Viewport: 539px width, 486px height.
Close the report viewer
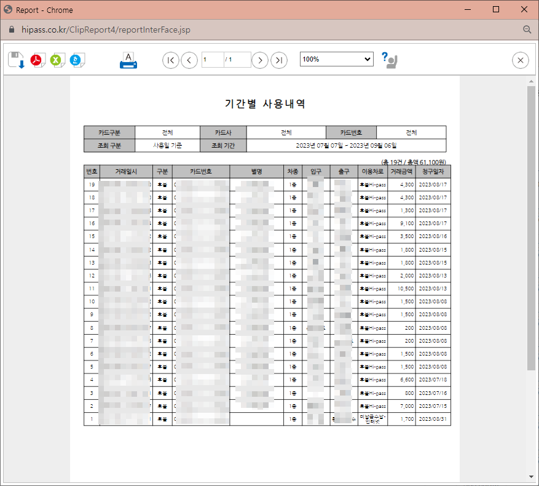click(x=520, y=60)
